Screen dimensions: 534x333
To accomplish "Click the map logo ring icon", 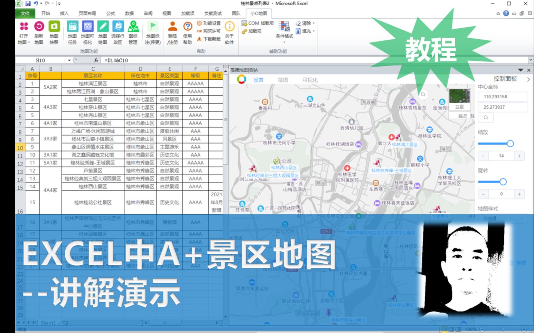I will pos(242,79).
